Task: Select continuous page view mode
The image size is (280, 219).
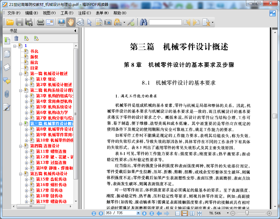Action: pos(185,213)
